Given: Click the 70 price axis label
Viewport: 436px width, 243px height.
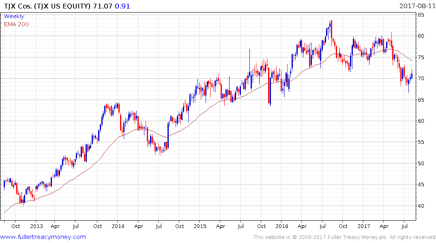Looking at the screenshot, I should coord(421,78).
